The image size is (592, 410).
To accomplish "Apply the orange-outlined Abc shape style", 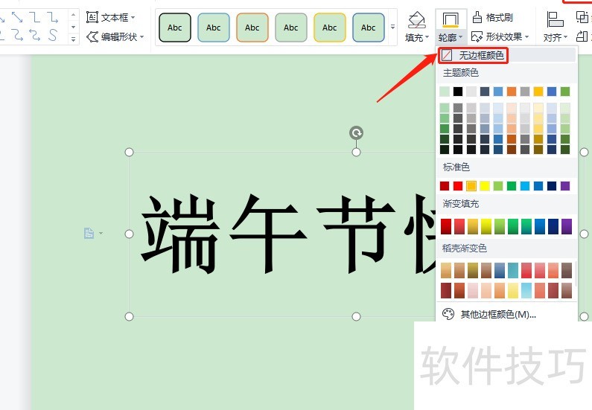I will 252,28.
